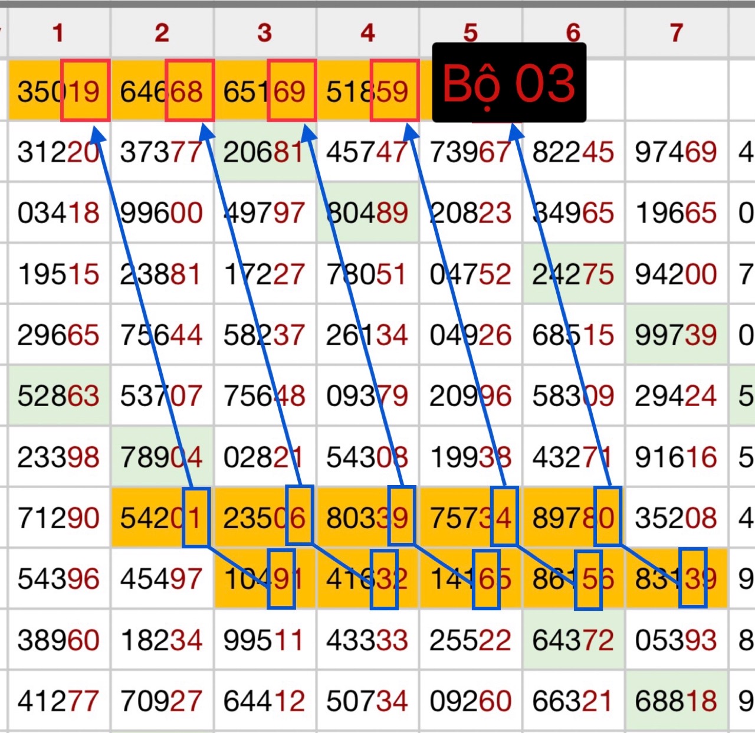Click cell with value 73967
This screenshot has height=733, width=755.
point(471,152)
